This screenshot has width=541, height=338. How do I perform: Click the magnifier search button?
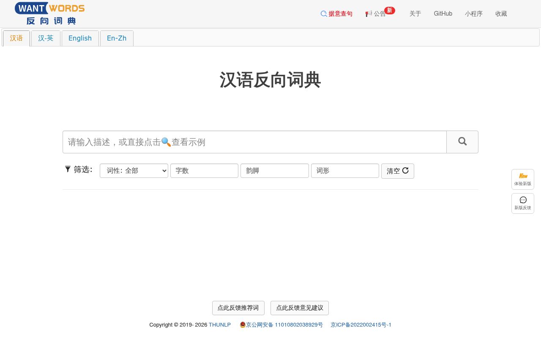click(462, 142)
